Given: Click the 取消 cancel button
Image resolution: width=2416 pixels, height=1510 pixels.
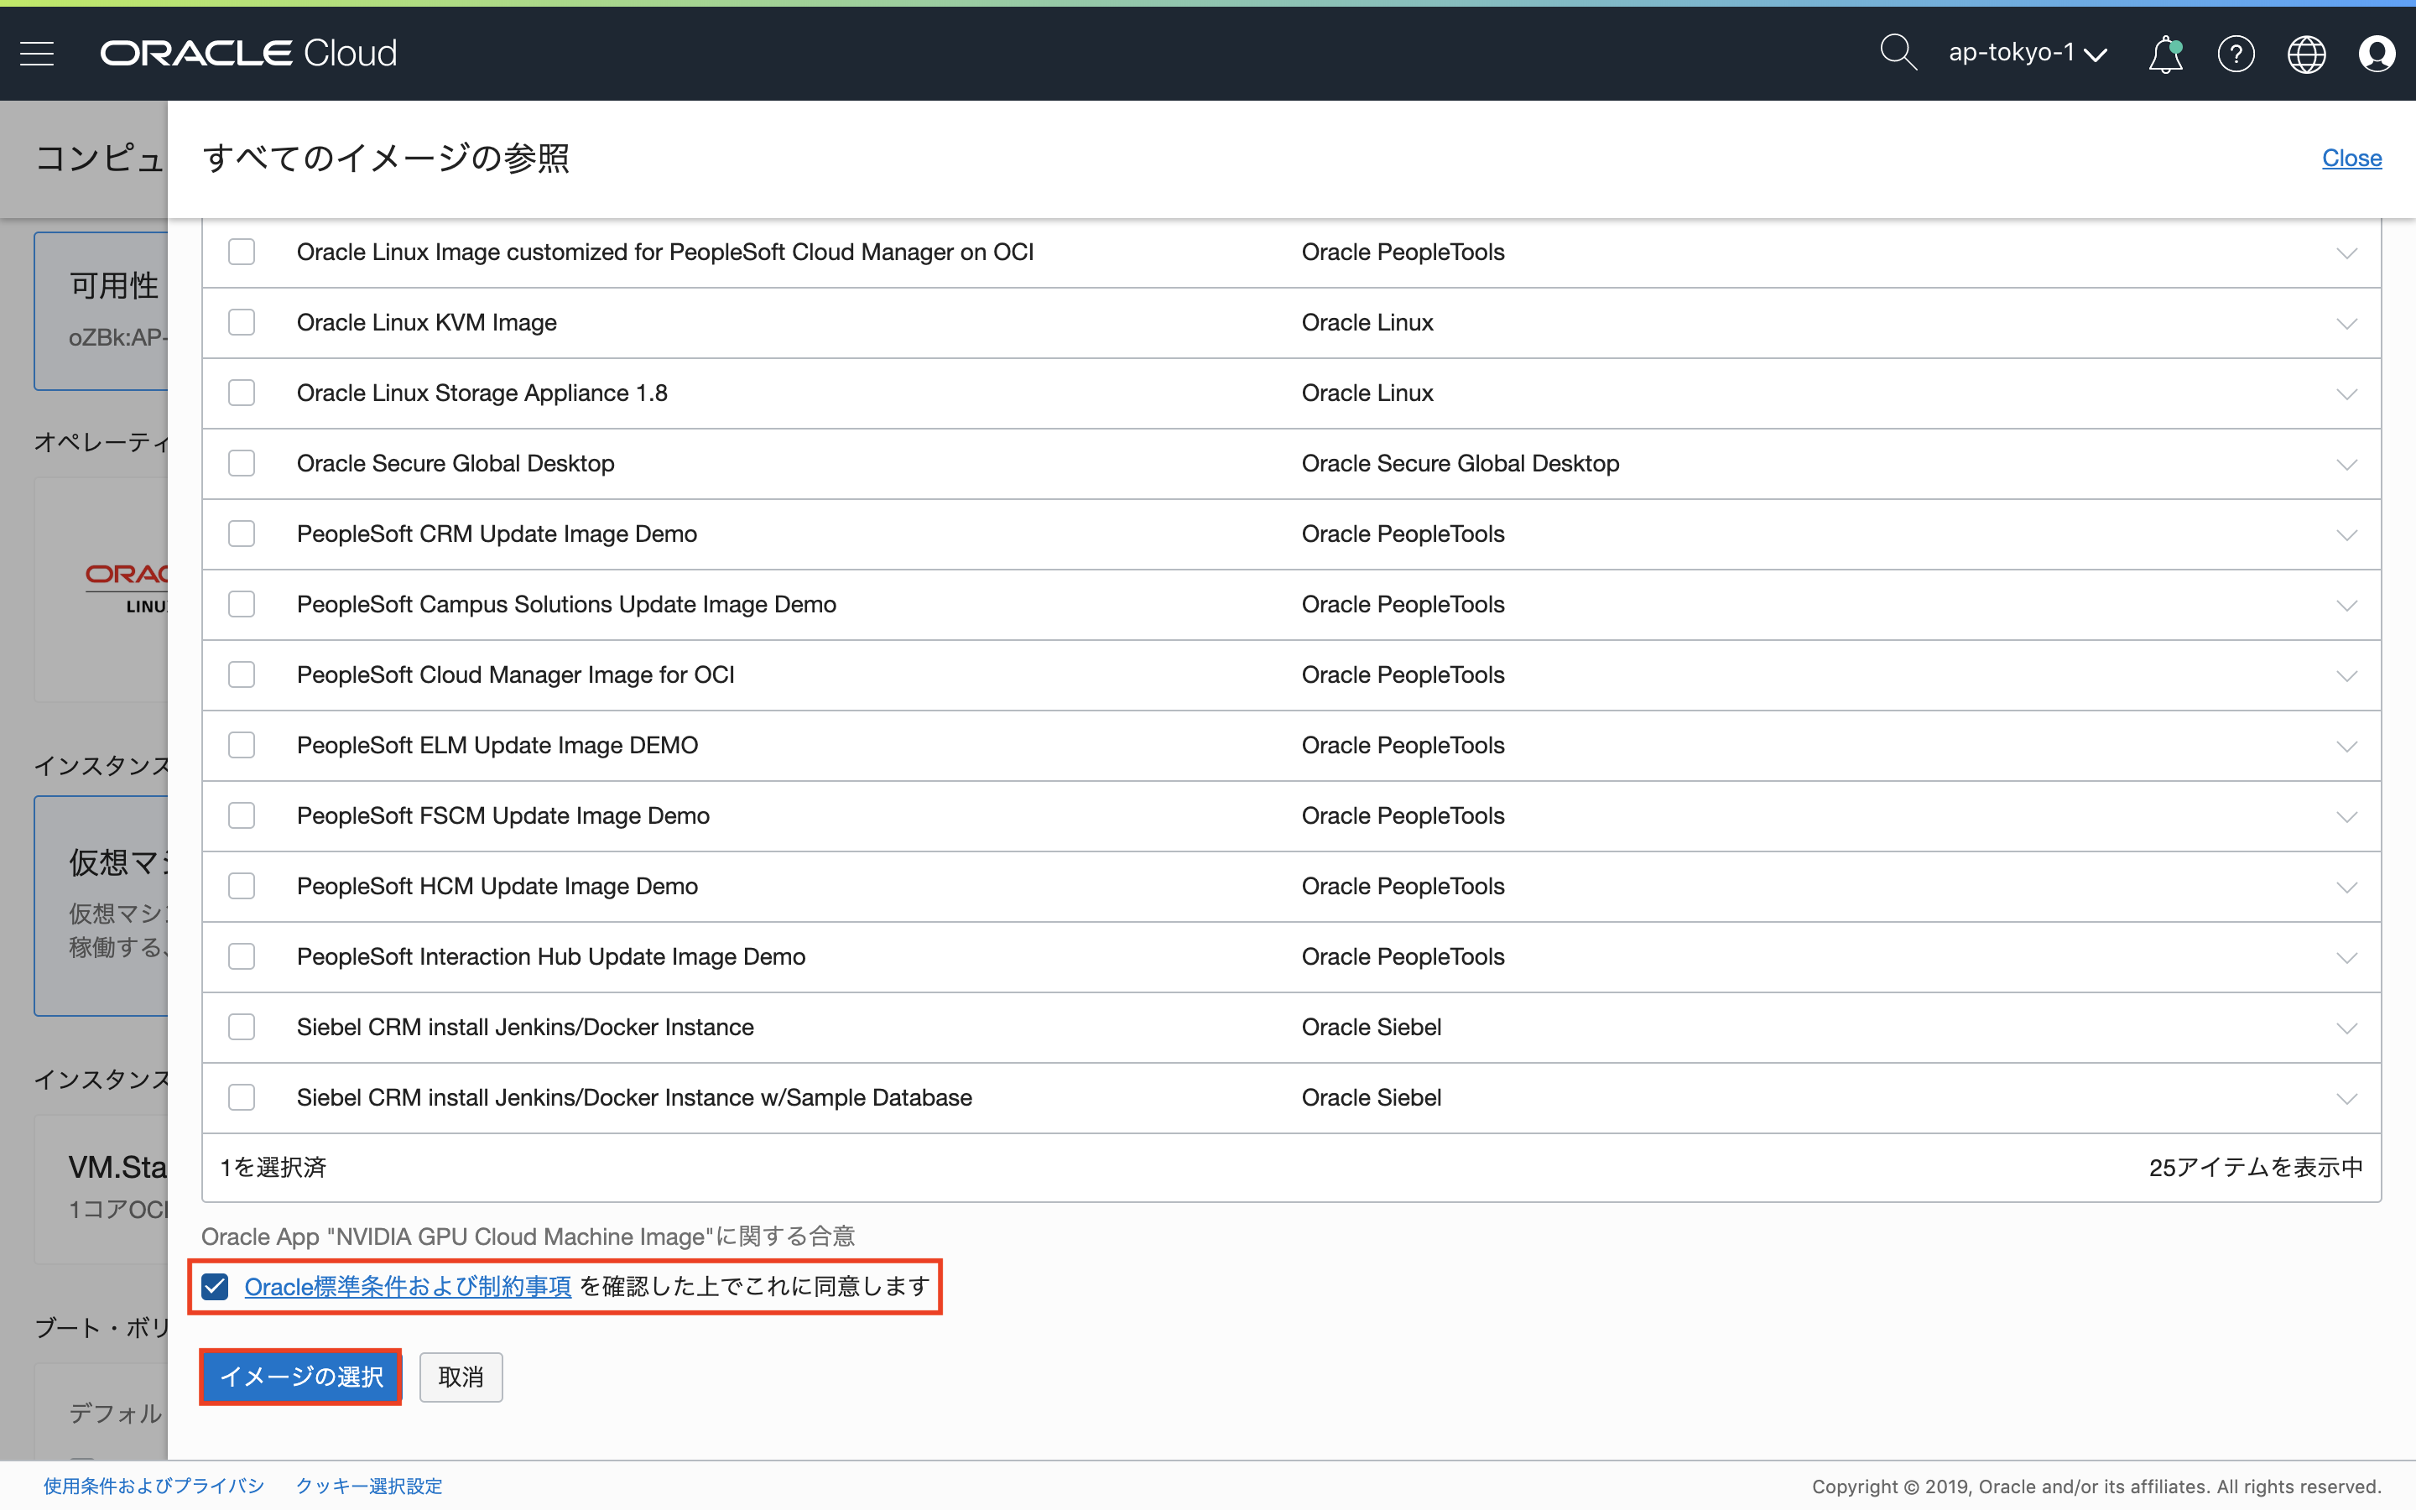Looking at the screenshot, I should (x=461, y=1377).
